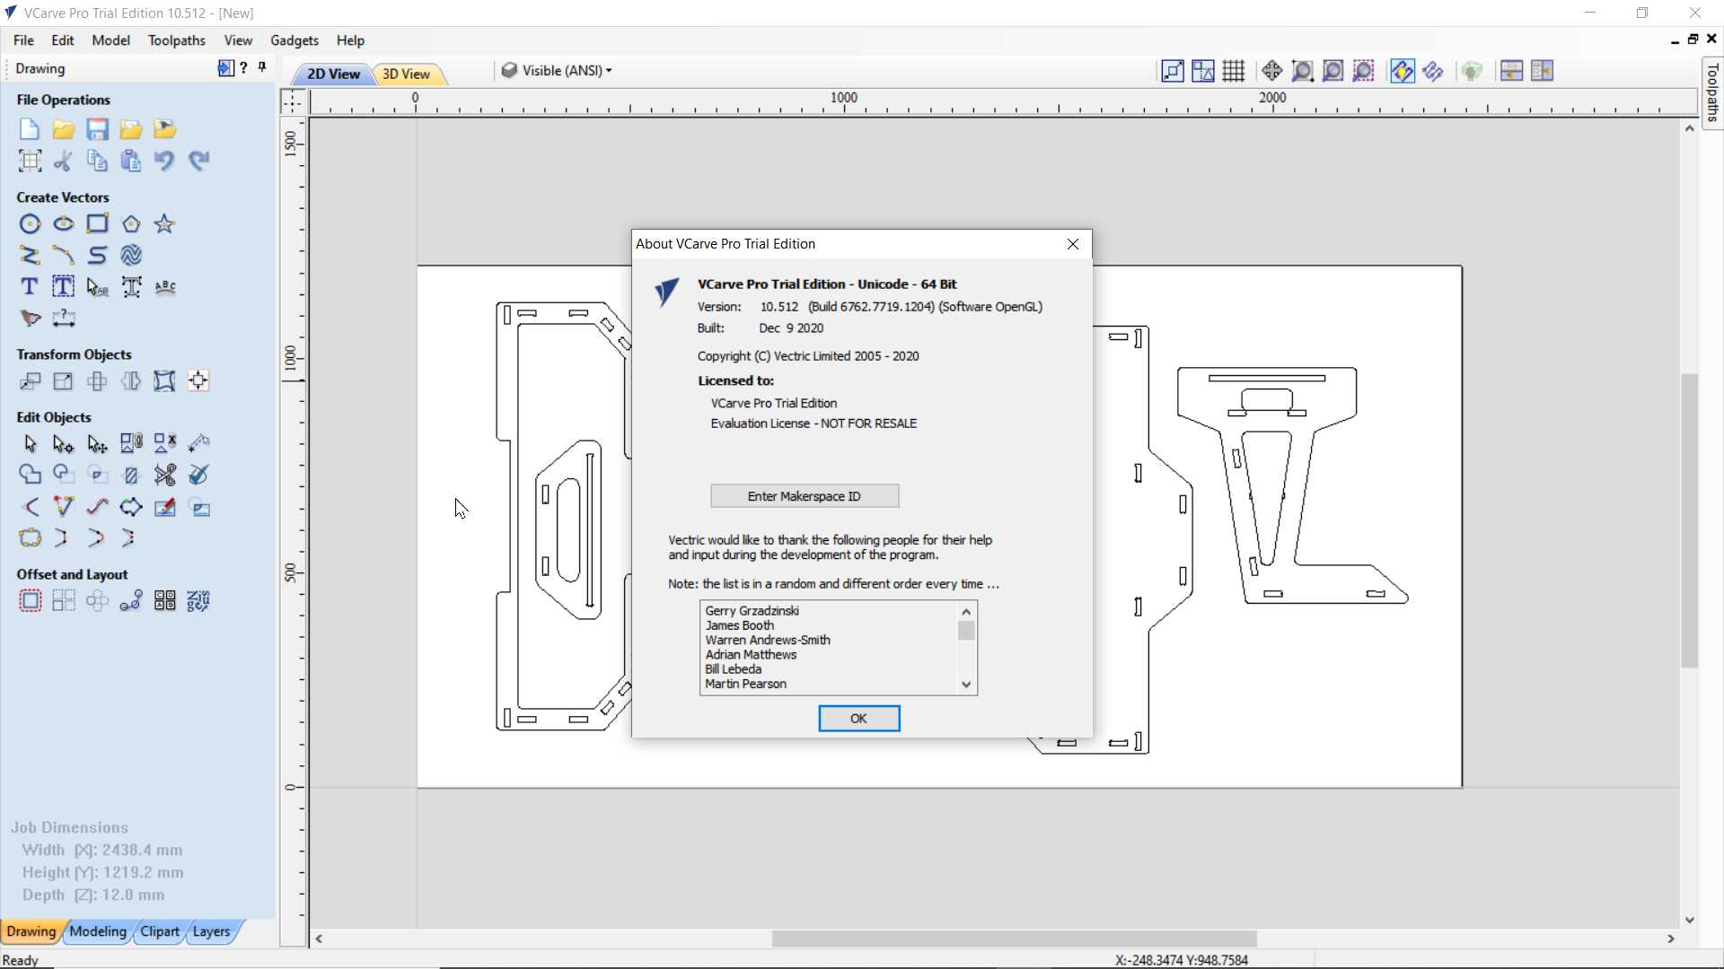The width and height of the screenshot is (1724, 969).
Task: Select the Draw Rectangle tool
Action: click(x=97, y=224)
